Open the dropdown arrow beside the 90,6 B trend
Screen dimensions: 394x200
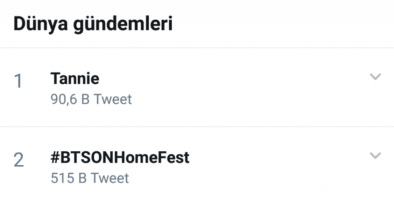375,77
